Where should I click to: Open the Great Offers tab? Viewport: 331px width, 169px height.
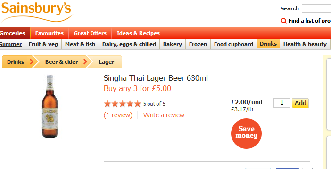pyautogui.click(x=90, y=33)
